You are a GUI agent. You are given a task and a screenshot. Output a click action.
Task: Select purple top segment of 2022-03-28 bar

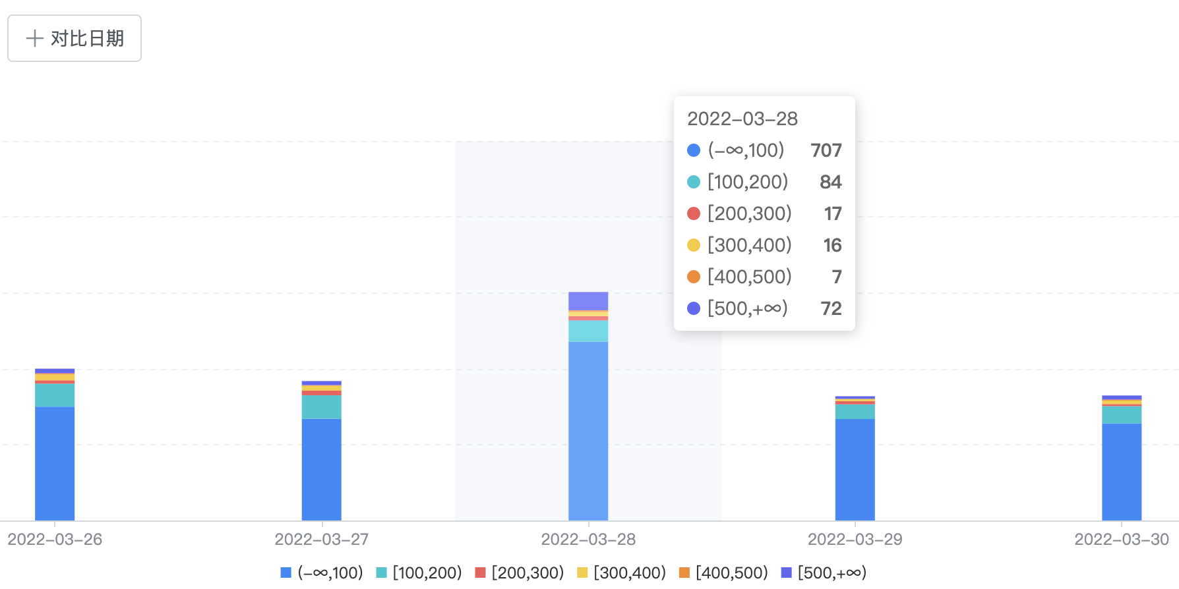(588, 301)
